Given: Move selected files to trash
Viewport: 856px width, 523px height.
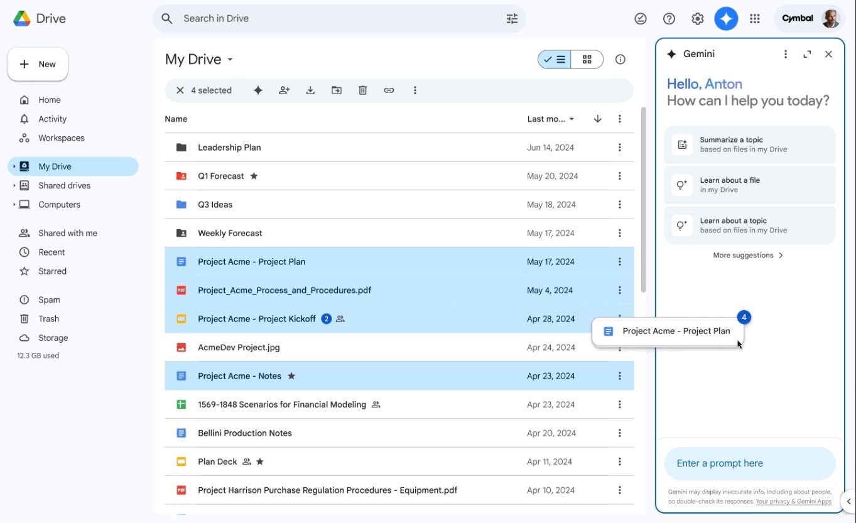Looking at the screenshot, I should 362,90.
